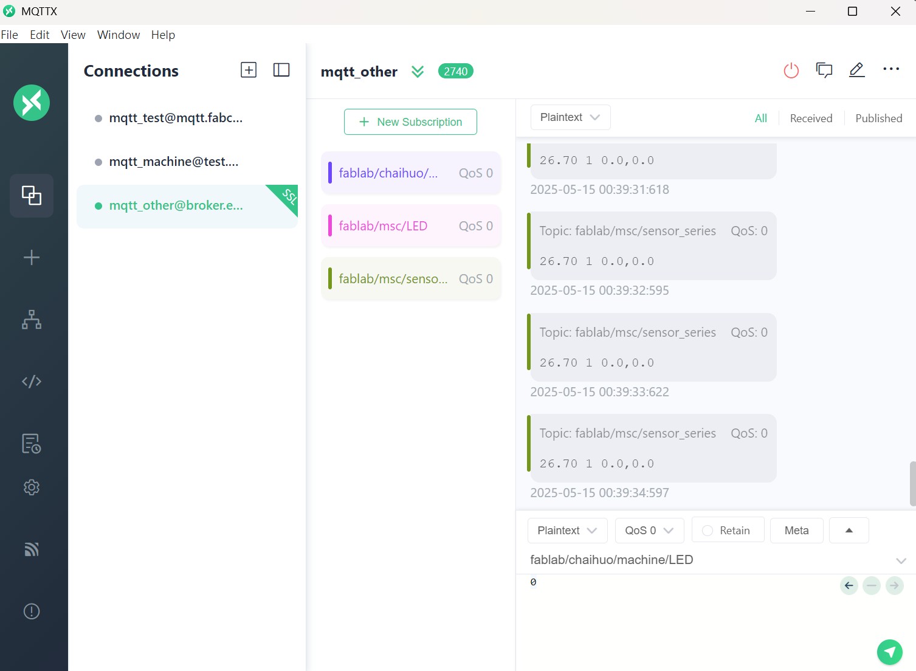Image resolution: width=916 pixels, height=671 pixels.
Task: Click green color bar of fablab/msc/senso subscription
Action: point(330,278)
